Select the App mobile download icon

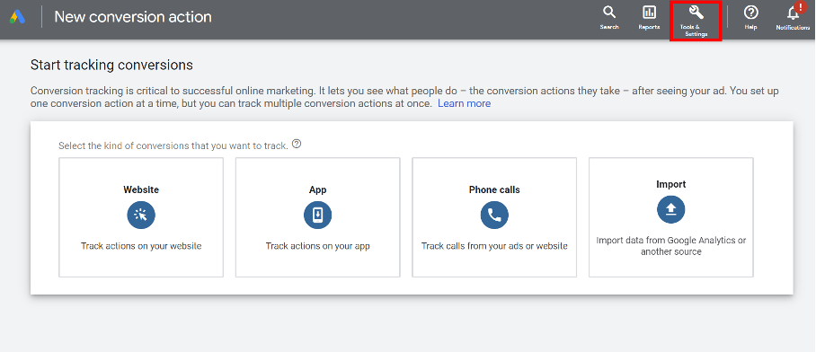click(317, 215)
